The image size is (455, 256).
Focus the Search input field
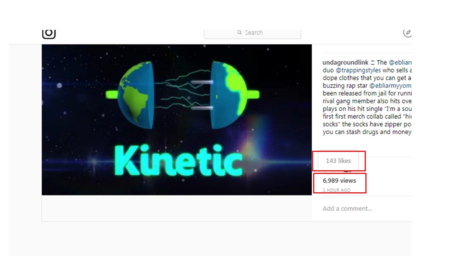tap(252, 33)
